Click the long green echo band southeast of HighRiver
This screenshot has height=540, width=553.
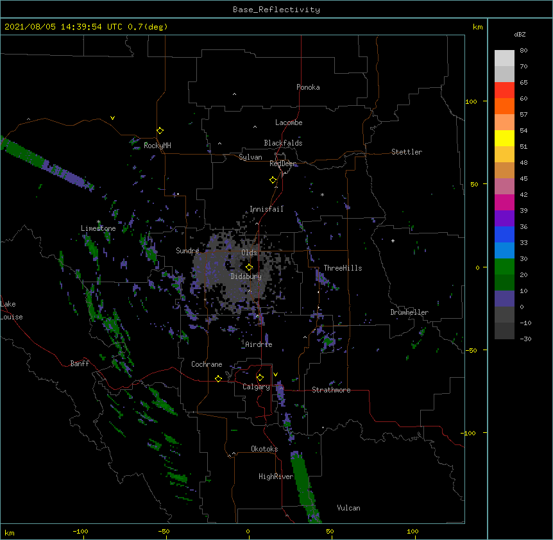(305, 486)
